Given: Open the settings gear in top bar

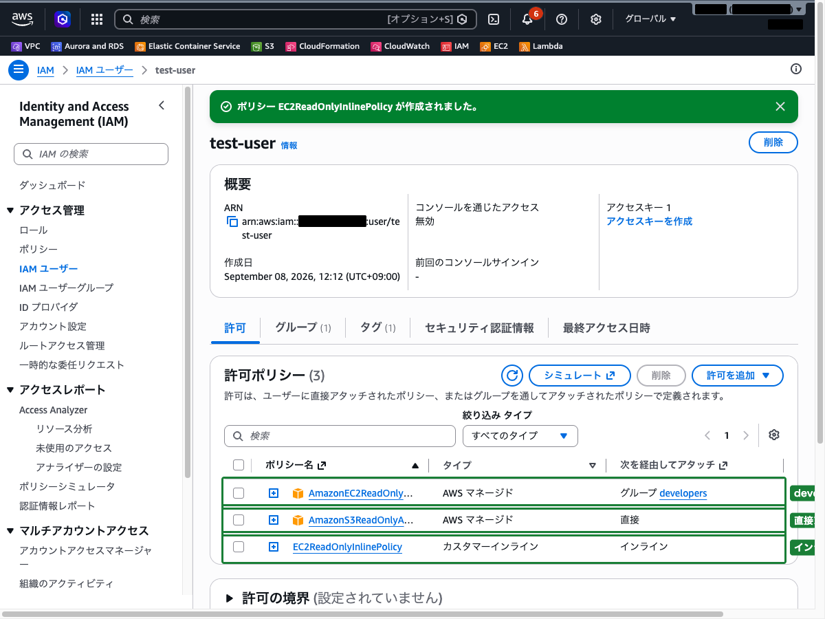Looking at the screenshot, I should [x=596, y=19].
